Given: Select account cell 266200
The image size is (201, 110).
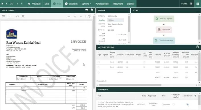Looking at the screenshot, I should coord(120,72).
